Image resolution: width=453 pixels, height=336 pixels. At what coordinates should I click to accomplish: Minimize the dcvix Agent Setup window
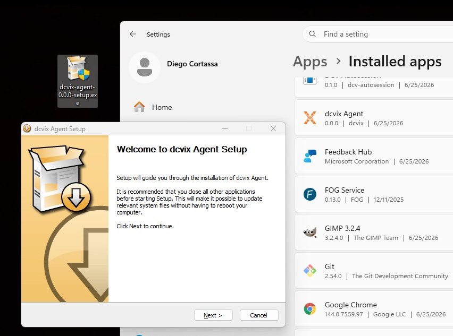[x=225, y=128]
